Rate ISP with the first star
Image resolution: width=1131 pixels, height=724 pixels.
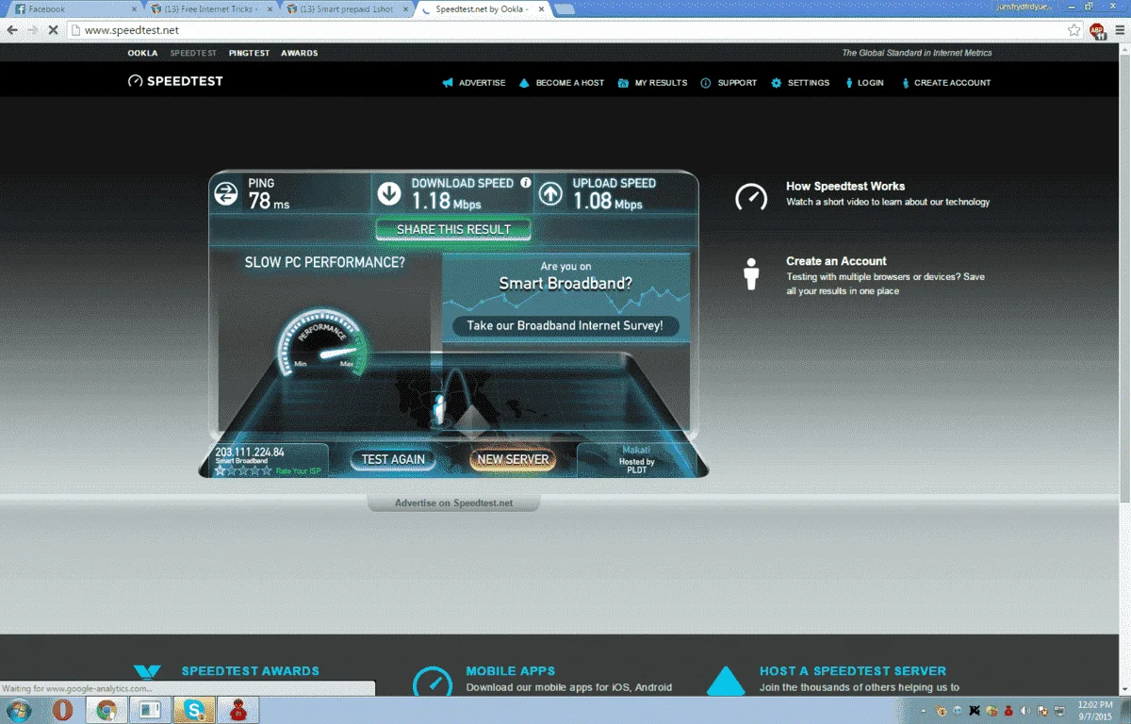221,470
